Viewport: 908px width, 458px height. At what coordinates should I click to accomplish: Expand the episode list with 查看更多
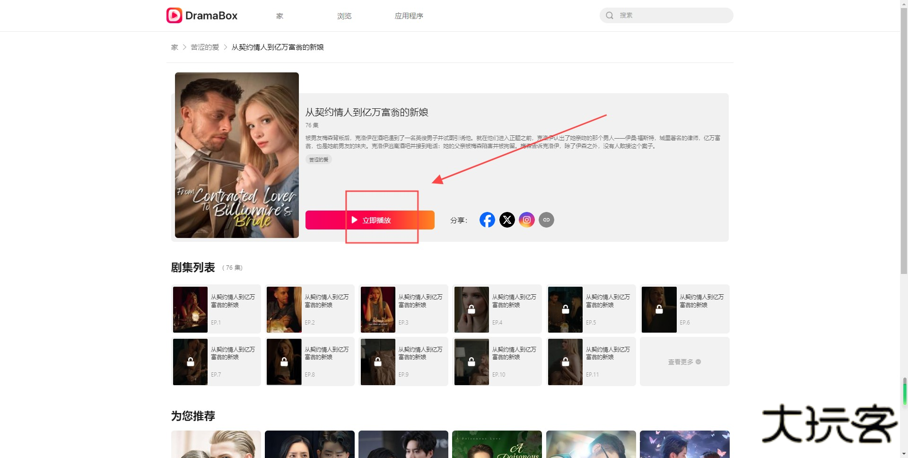click(684, 362)
